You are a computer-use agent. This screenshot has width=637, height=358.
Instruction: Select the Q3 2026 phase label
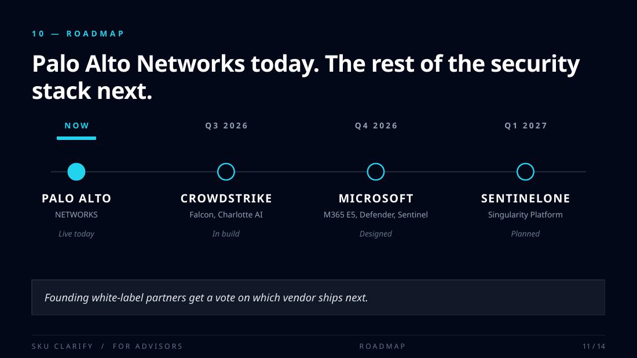point(226,126)
